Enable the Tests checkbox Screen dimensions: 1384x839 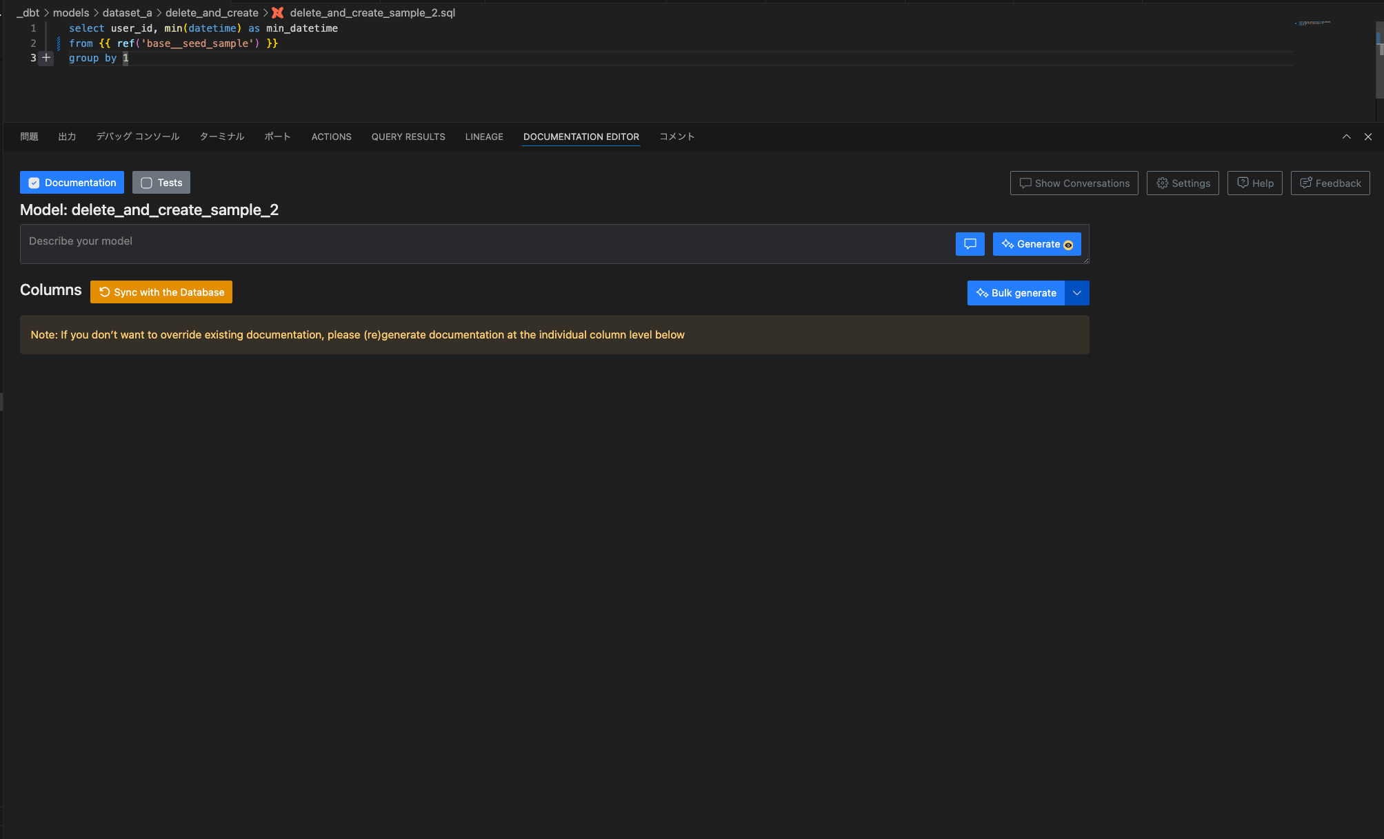[x=146, y=183]
